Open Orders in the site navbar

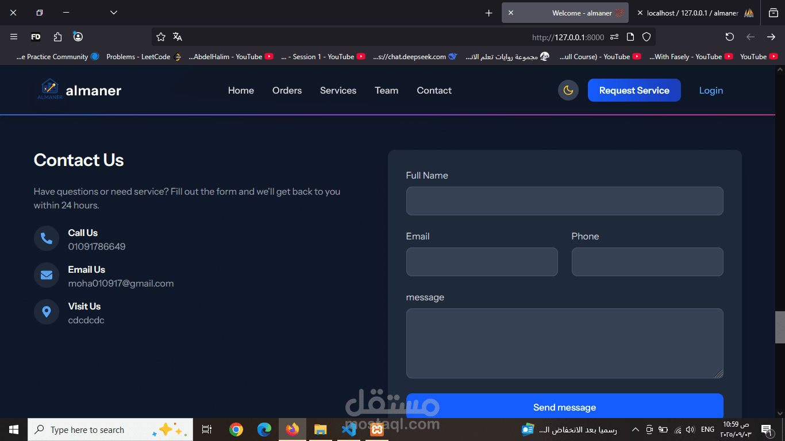(287, 90)
